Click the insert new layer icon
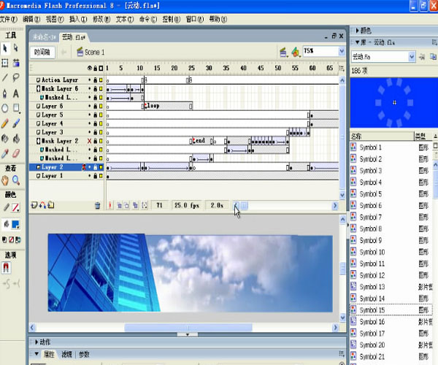This screenshot has width=438, height=365. (34, 206)
